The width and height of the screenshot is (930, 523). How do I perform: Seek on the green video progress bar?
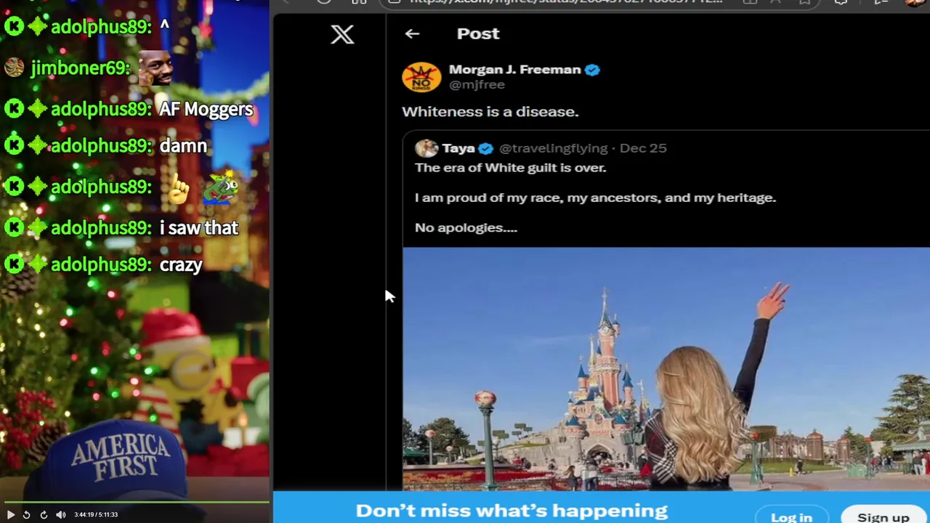135,502
